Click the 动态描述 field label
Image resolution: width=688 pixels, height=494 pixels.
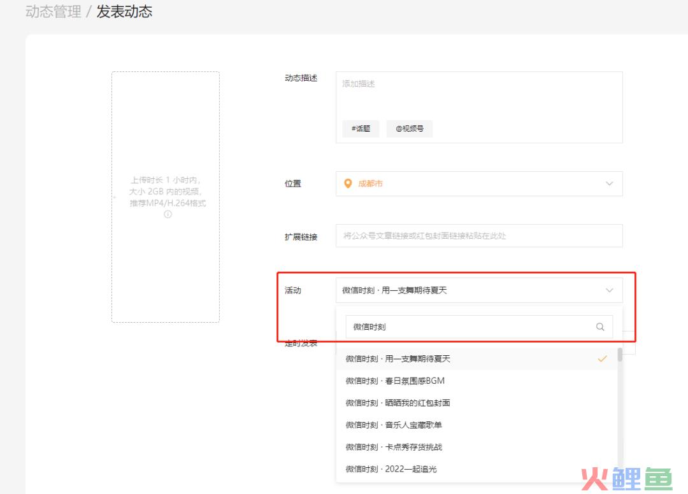[x=301, y=78]
